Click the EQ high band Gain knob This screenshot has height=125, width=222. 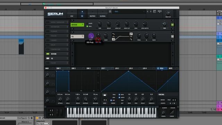coord(154,35)
